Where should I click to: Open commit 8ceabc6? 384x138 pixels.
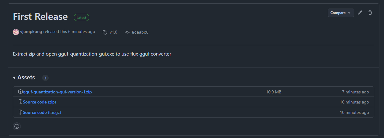tap(140, 32)
